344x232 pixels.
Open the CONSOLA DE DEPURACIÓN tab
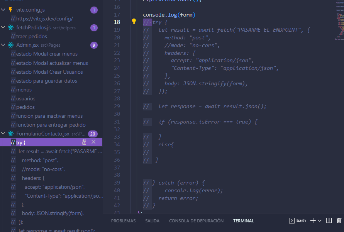196,220
